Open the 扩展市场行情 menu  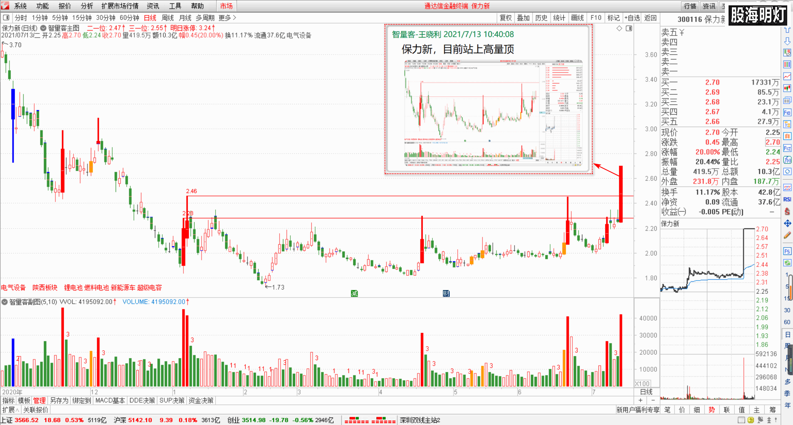coord(120,6)
